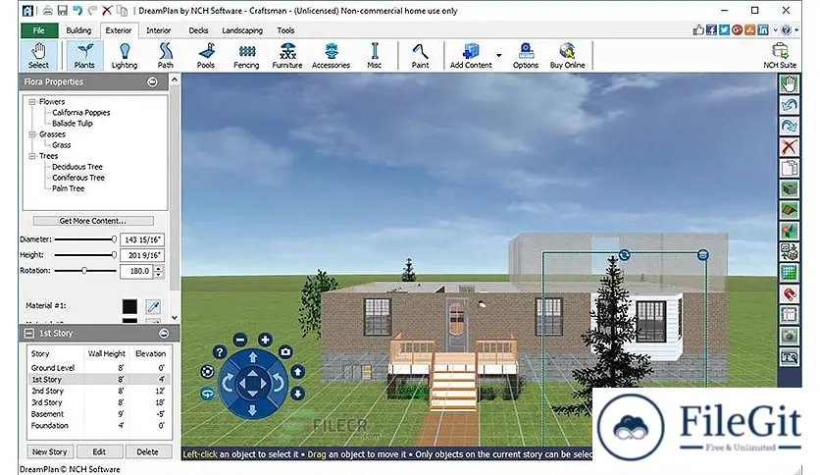This screenshot has height=475, width=820.
Task: Open the Options dialog
Action: [526, 56]
